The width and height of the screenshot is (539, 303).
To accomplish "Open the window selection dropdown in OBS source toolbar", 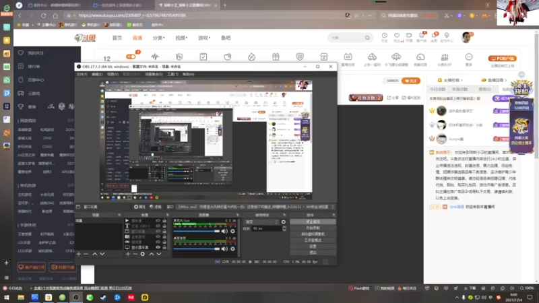I will [x=255, y=207].
